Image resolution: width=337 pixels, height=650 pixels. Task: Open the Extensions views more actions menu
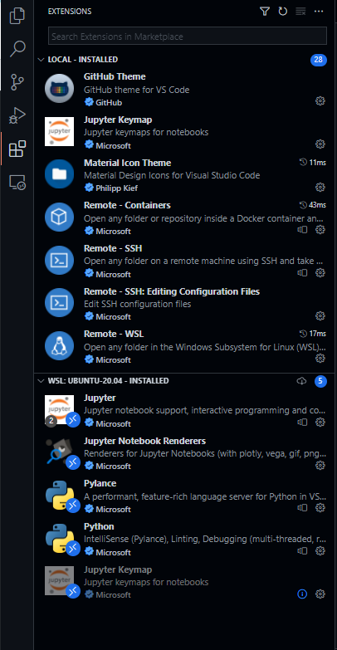coord(319,11)
